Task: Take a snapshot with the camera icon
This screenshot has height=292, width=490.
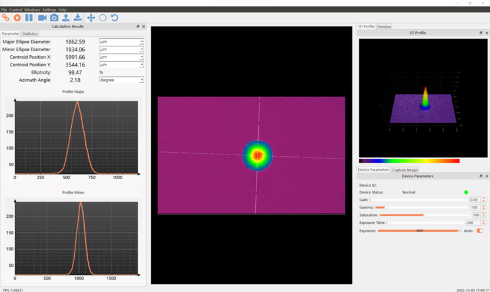Action: pyautogui.click(x=54, y=18)
